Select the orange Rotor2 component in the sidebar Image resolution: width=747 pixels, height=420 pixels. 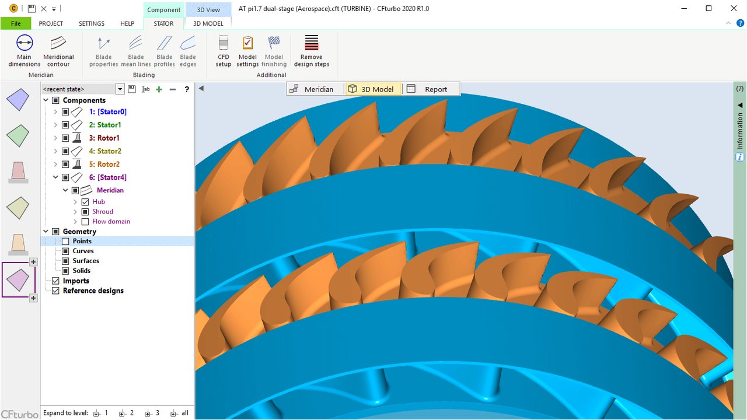[18, 244]
